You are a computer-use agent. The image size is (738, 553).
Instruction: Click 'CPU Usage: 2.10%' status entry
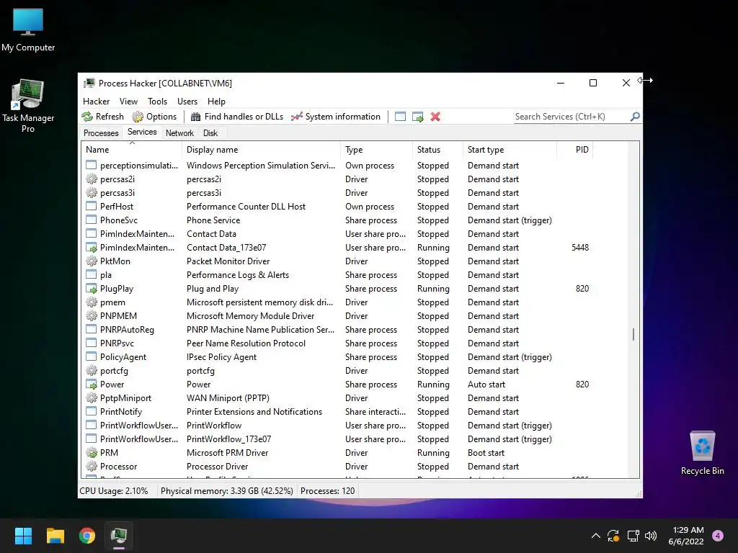click(x=113, y=491)
